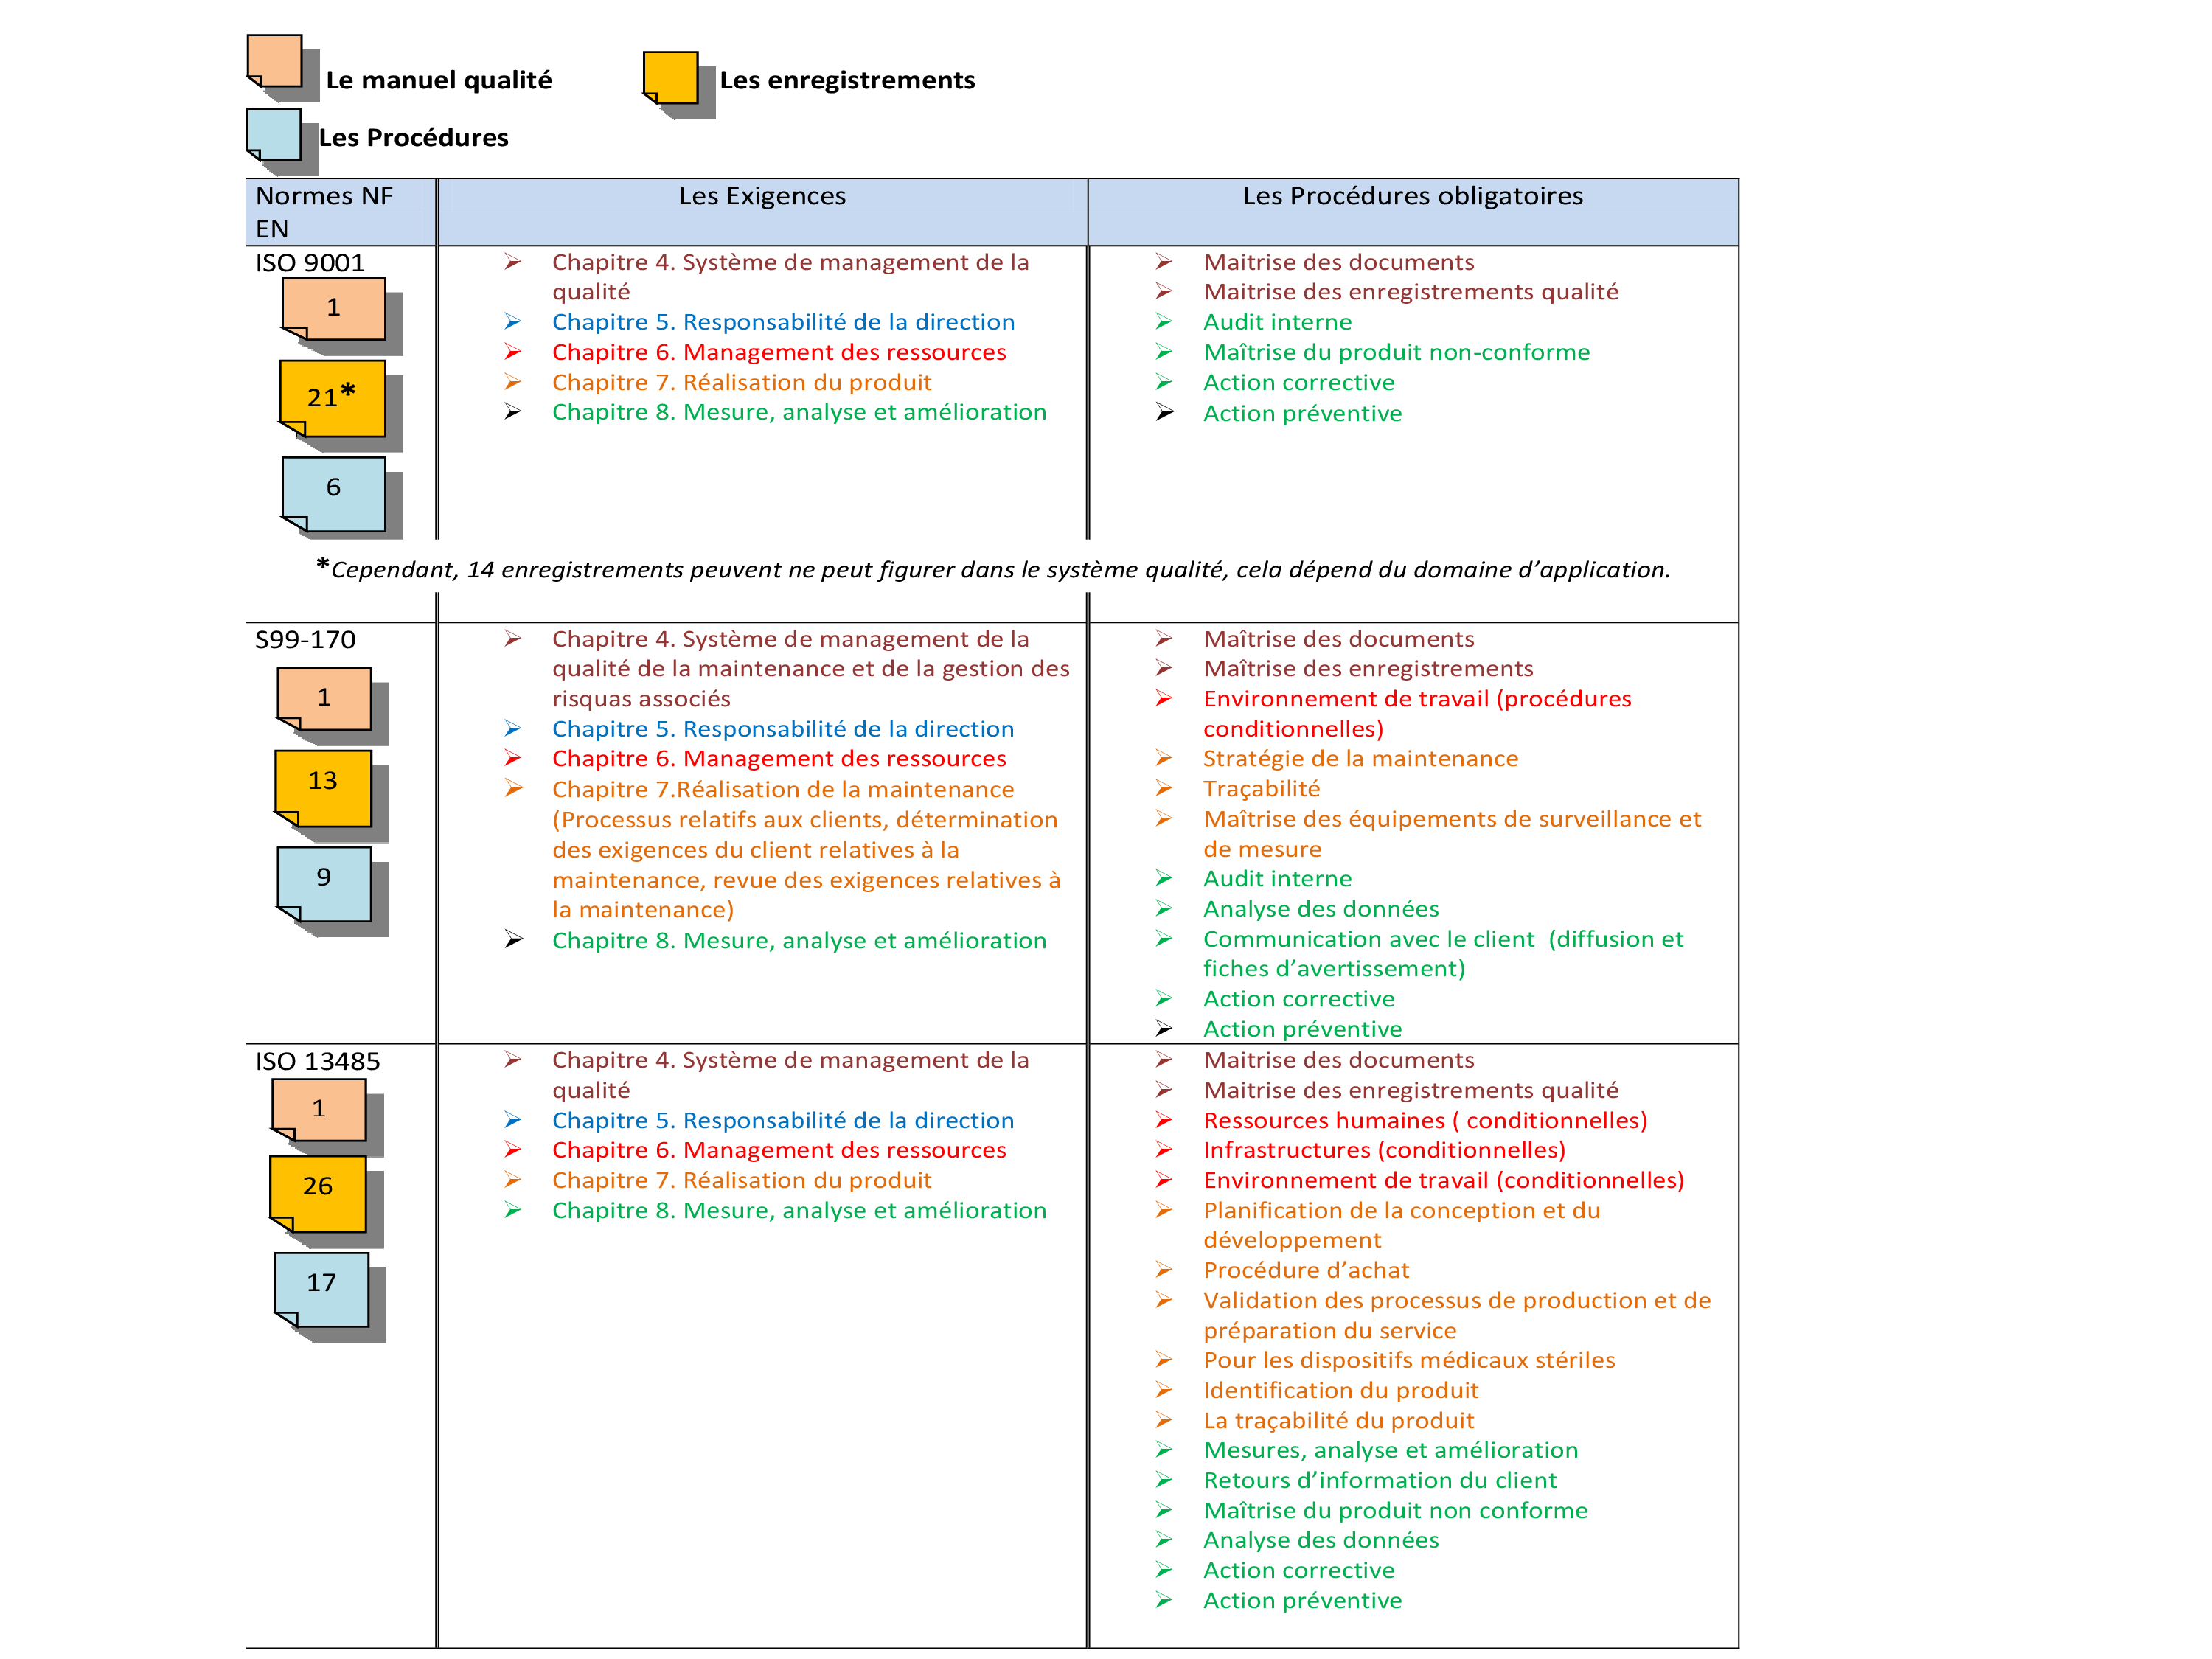Click 'La traçabilité du produit' text
2212x1659 pixels.
tap(1338, 1421)
